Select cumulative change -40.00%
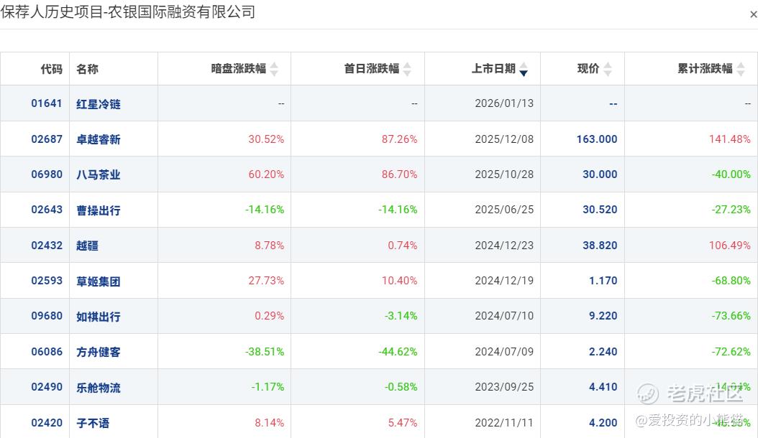Viewport: 758px width, 438px height. tap(731, 174)
